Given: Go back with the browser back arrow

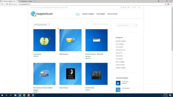Looking at the screenshot, I should point(2,4).
